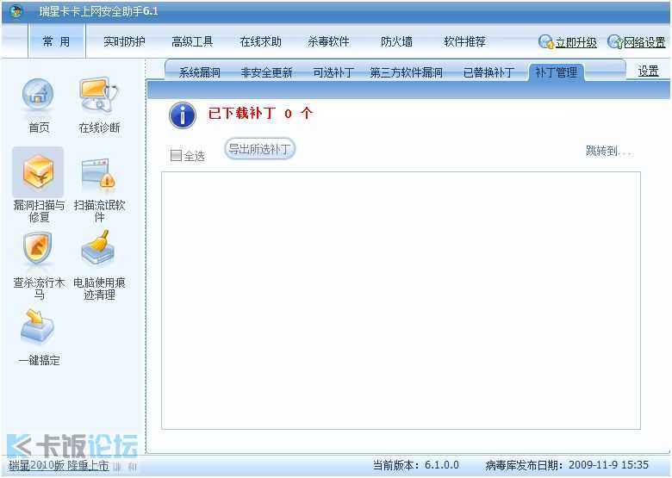Open 扫描流氓软件 window warning icon
672x478 pixels.
tap(98, 173)
